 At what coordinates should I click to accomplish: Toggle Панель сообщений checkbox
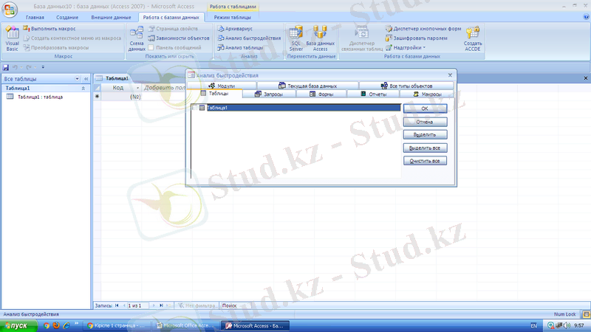[151, 48]
